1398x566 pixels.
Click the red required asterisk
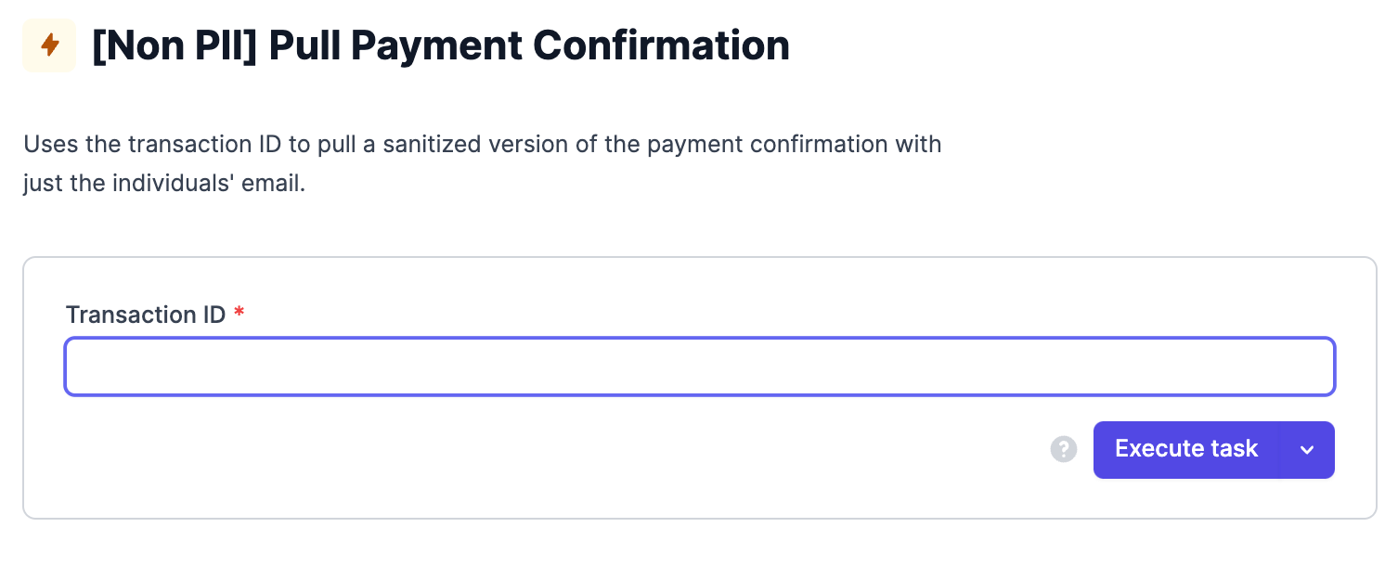click(x=239, y=313)
